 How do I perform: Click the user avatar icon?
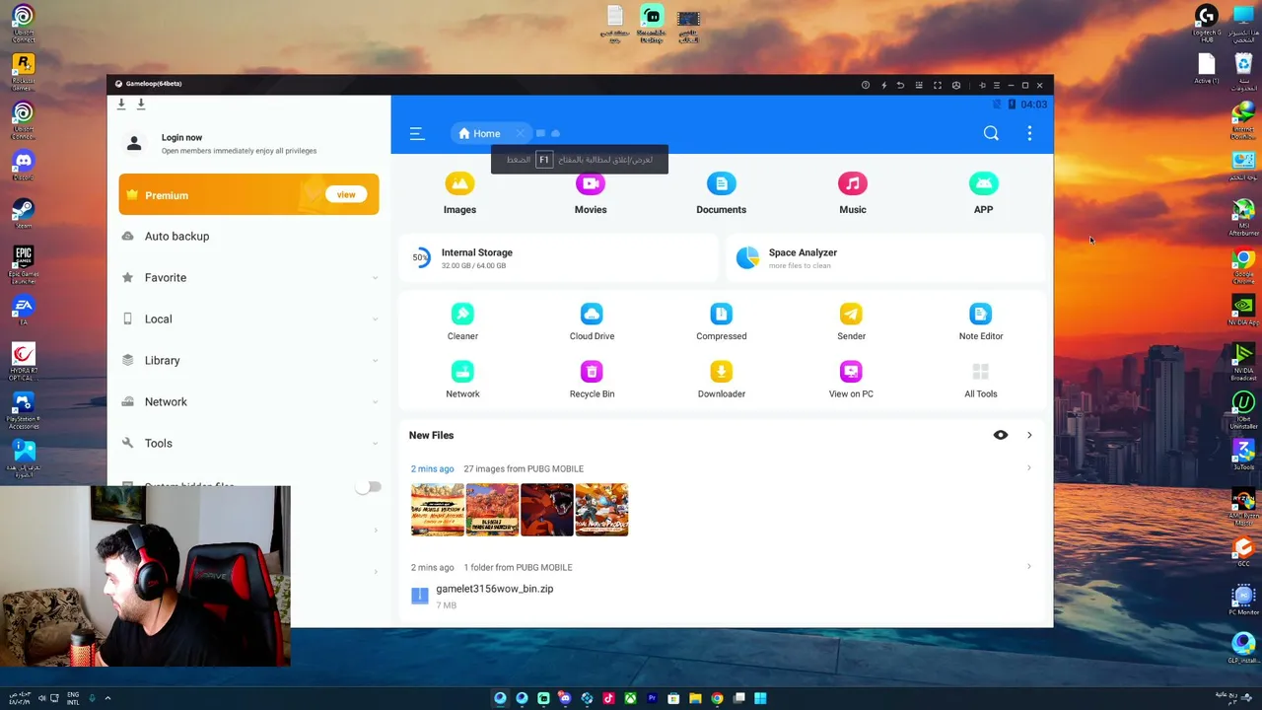[134, 144]
